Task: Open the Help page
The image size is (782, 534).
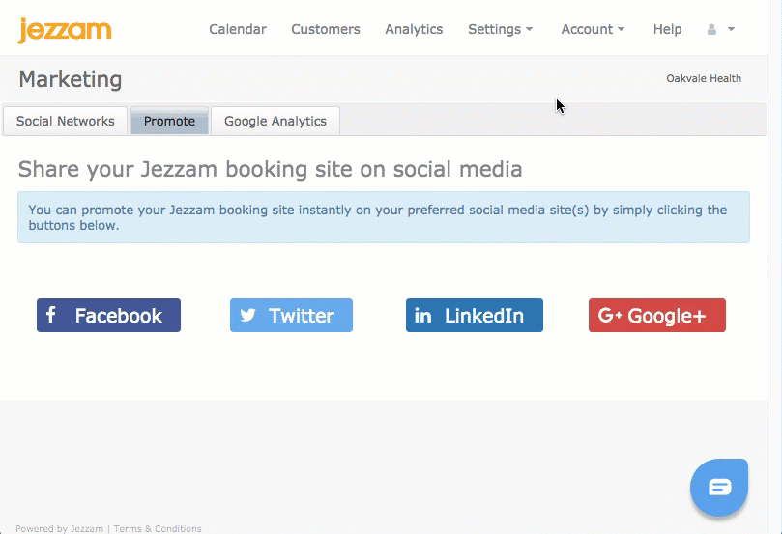Action: 667,29
